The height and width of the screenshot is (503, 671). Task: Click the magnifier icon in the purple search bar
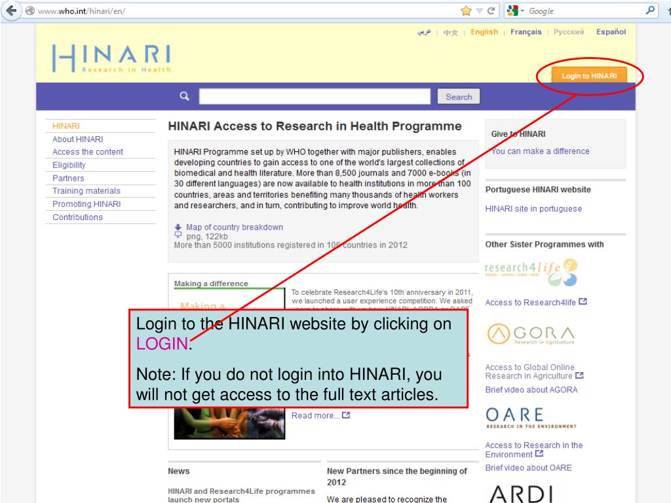click(x=184, y=96)
